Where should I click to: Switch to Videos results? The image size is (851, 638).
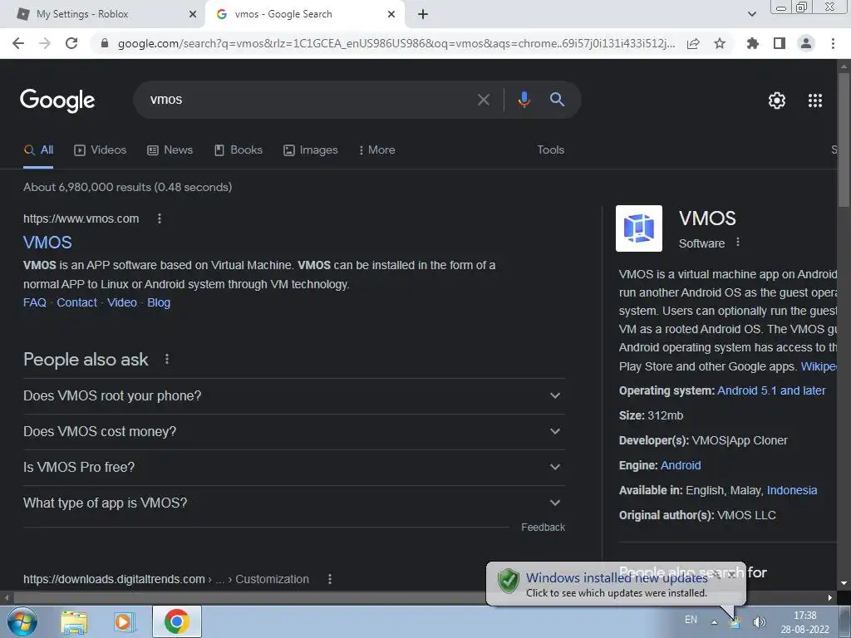click(x=101, y=150)
